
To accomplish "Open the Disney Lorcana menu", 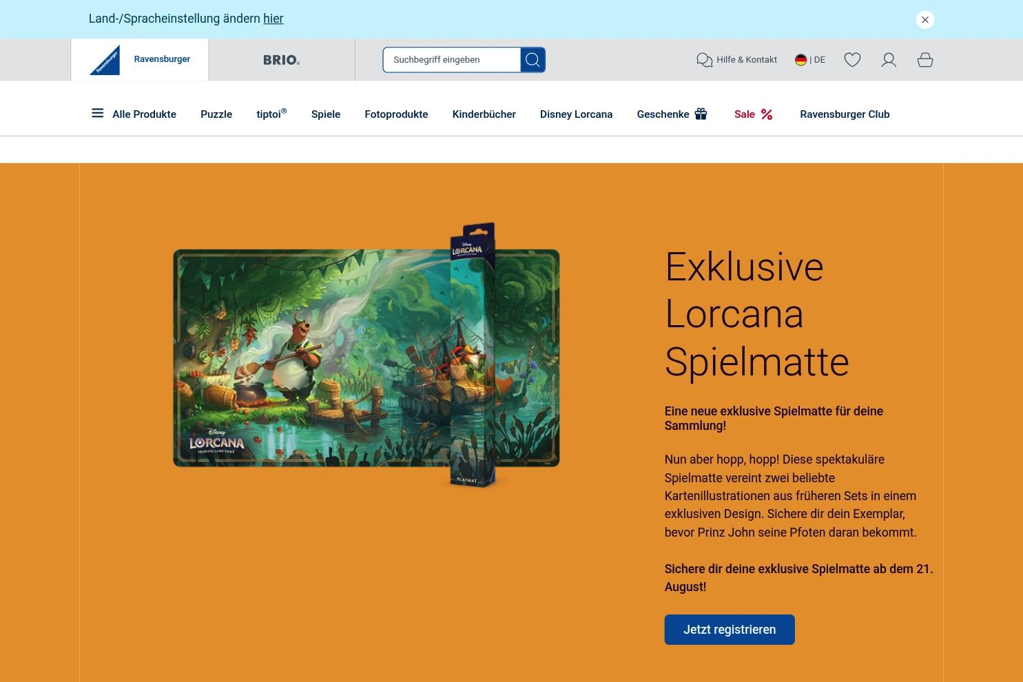I will coord(576,114).
